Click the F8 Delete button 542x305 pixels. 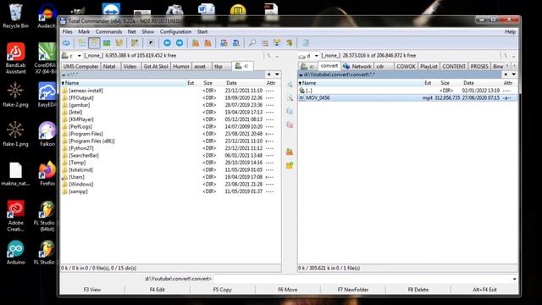(418, 290)
